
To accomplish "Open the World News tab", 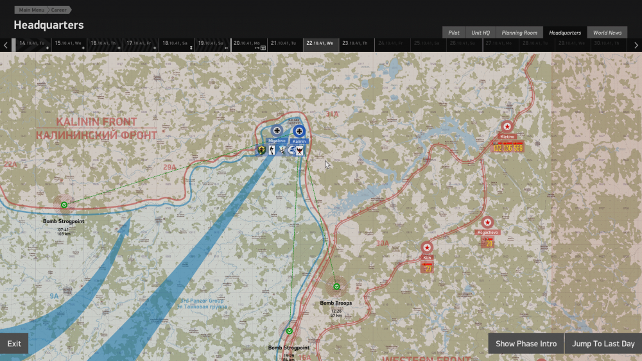I will pyautogui.click(x=607, y=33).
